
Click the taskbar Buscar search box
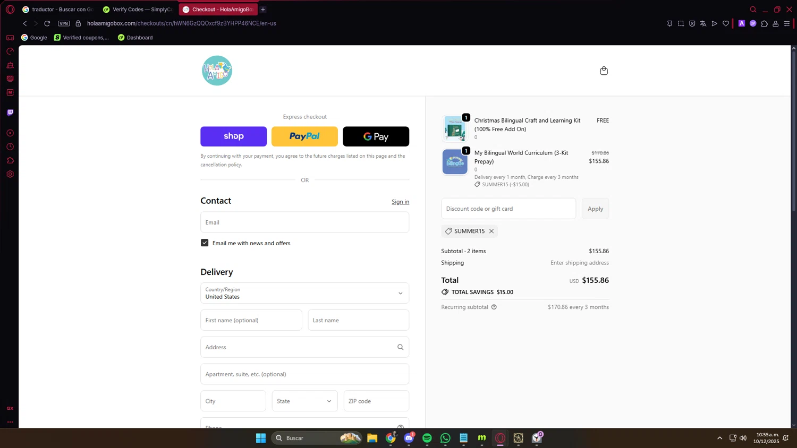(317, 438)
